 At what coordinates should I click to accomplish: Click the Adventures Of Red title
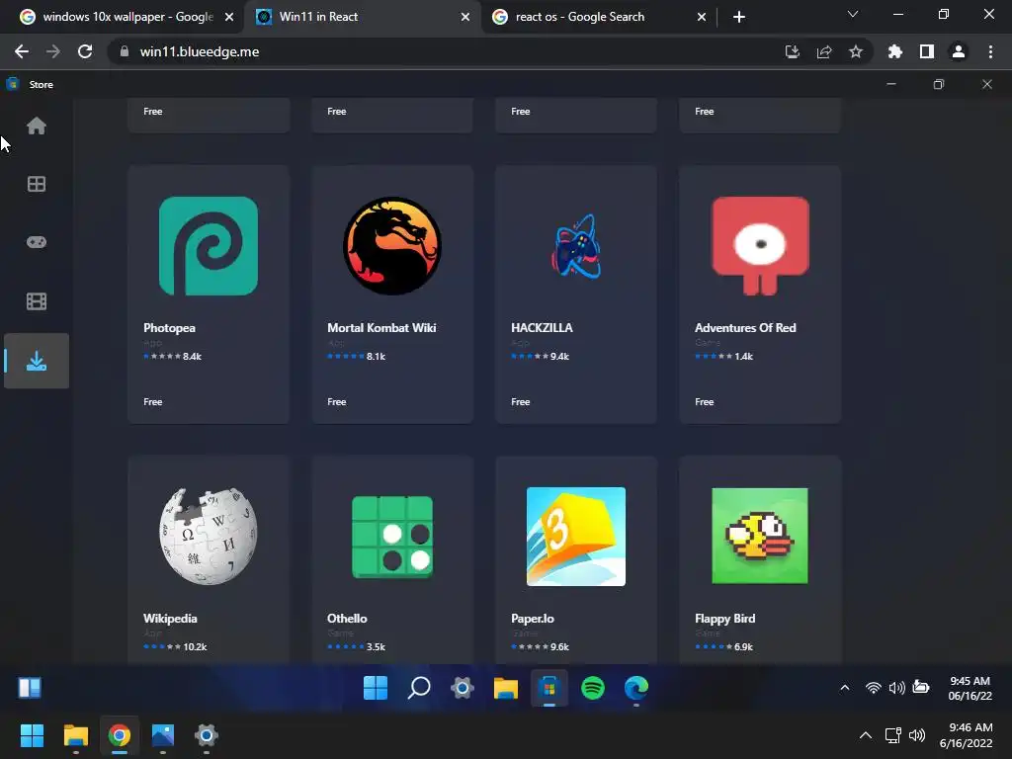pos(745,328)
